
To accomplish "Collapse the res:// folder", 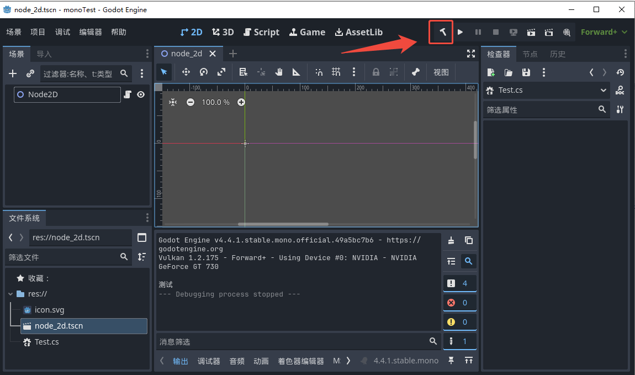I will click(x=10, y=294).
